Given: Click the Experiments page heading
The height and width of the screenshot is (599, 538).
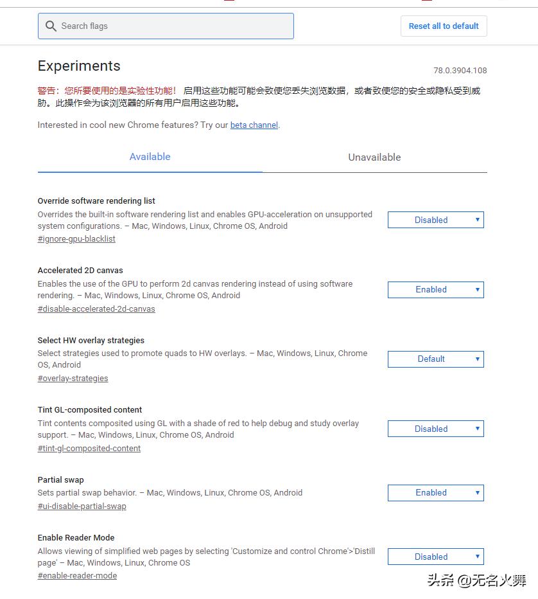Looking at the screenshot, I should (x=79, y=66).
